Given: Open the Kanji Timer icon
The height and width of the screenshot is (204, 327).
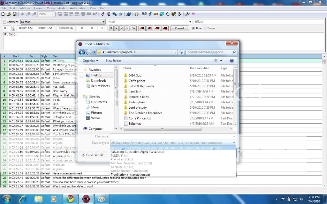Looking at the screenshot, I should (173, 14).
